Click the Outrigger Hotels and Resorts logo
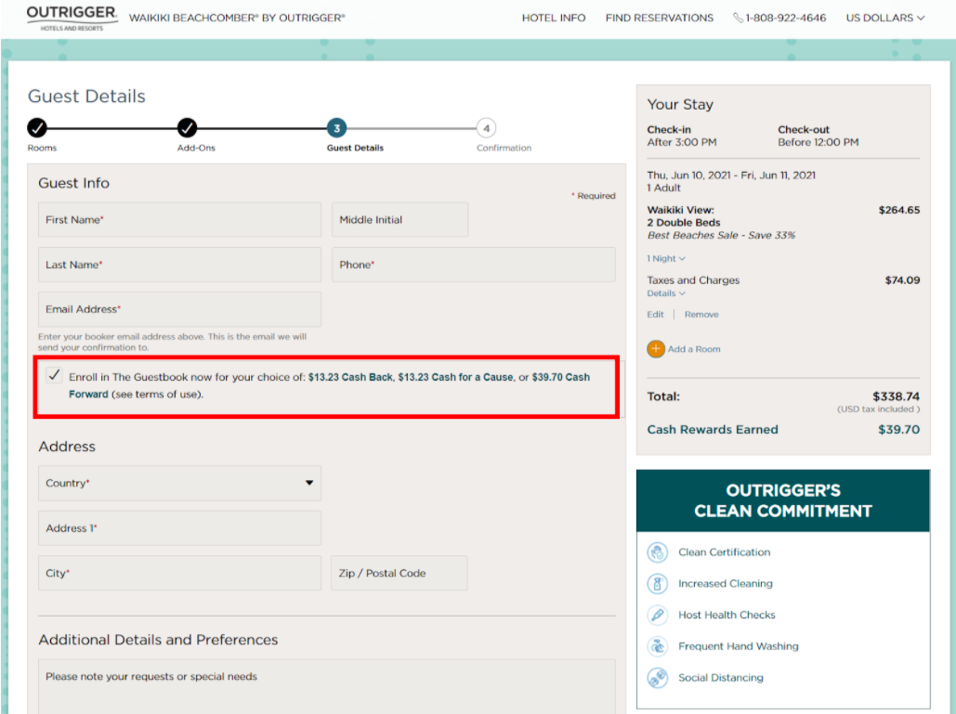Viewport: 956px width, 714px height. click(x=72, y=19)
